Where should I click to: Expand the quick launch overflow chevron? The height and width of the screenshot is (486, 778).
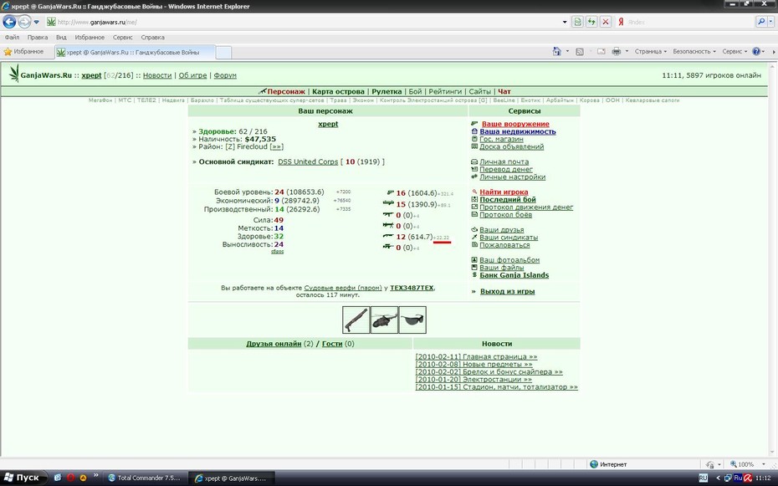pos(95,475)
